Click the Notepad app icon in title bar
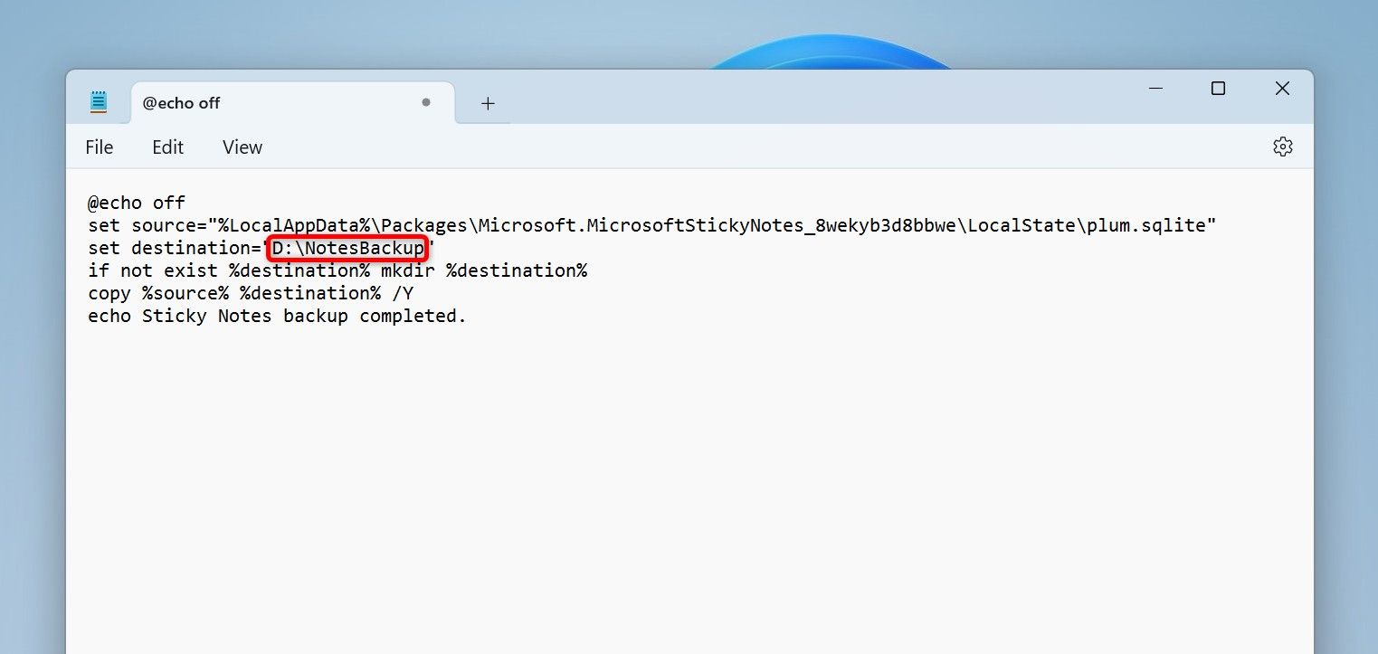This screenshot has height=654, width=1378. point(99,102)
